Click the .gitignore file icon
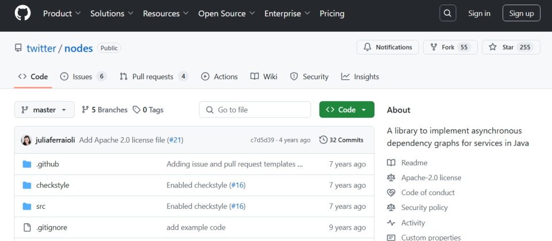This screenshot has width=552, height=241. (27, 228)
